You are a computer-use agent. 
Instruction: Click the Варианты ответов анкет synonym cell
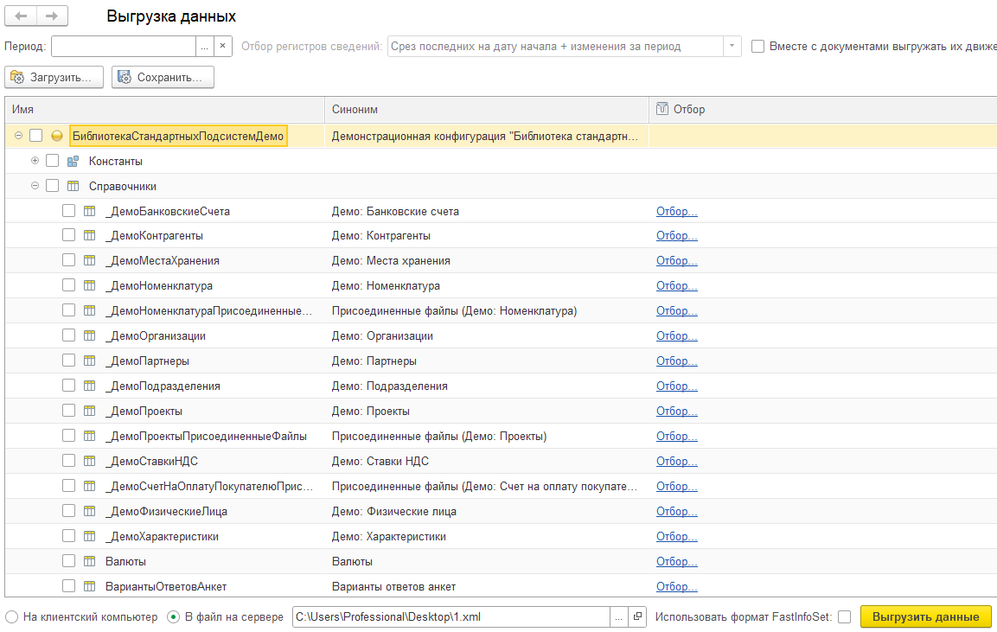coord(393,586)
